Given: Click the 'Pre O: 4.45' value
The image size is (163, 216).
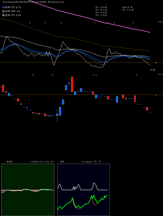Looking at the screenshot, I should [101, 7].
